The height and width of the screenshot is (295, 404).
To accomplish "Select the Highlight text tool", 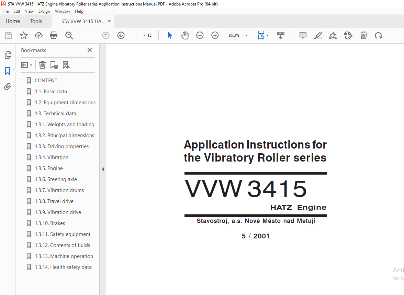I will coord(318,35).
